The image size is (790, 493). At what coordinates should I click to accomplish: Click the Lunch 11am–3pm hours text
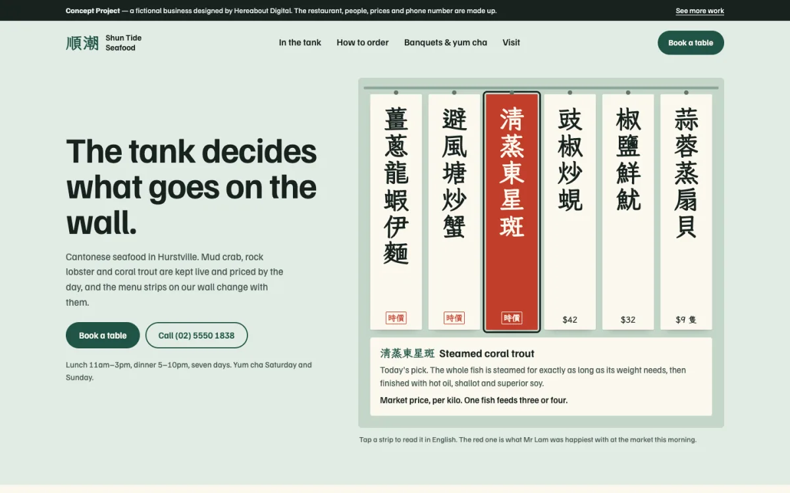point(189,371)
